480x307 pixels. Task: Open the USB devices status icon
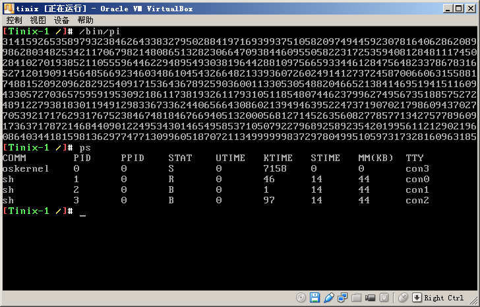pyautogui.click(x=328, y=298)
